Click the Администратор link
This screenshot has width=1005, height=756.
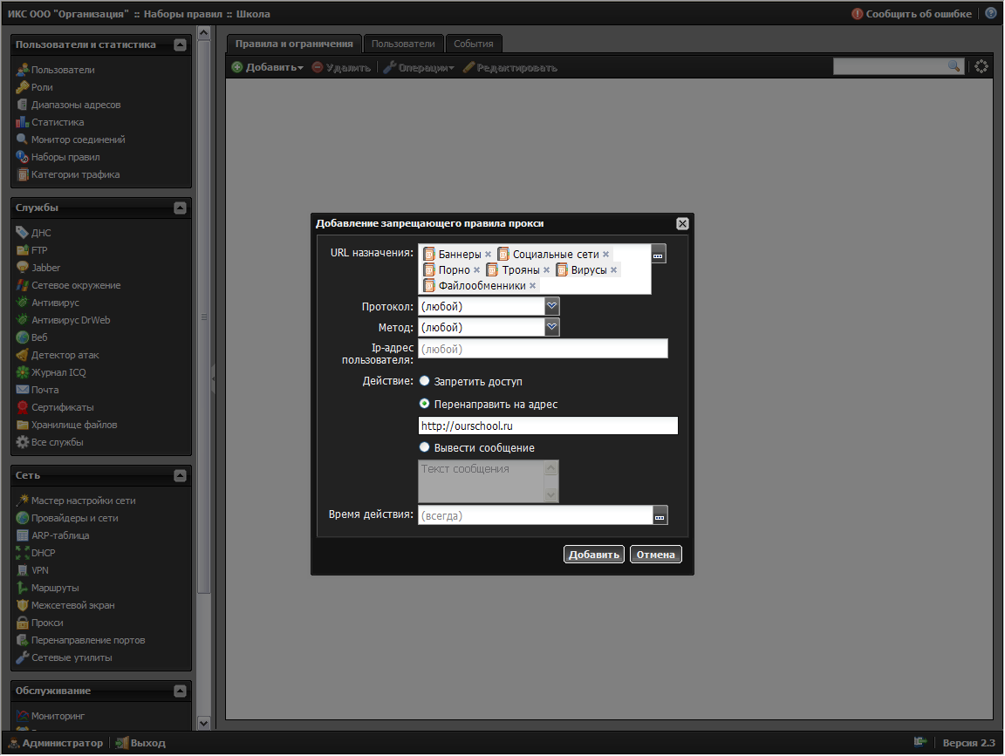point(55,743)
